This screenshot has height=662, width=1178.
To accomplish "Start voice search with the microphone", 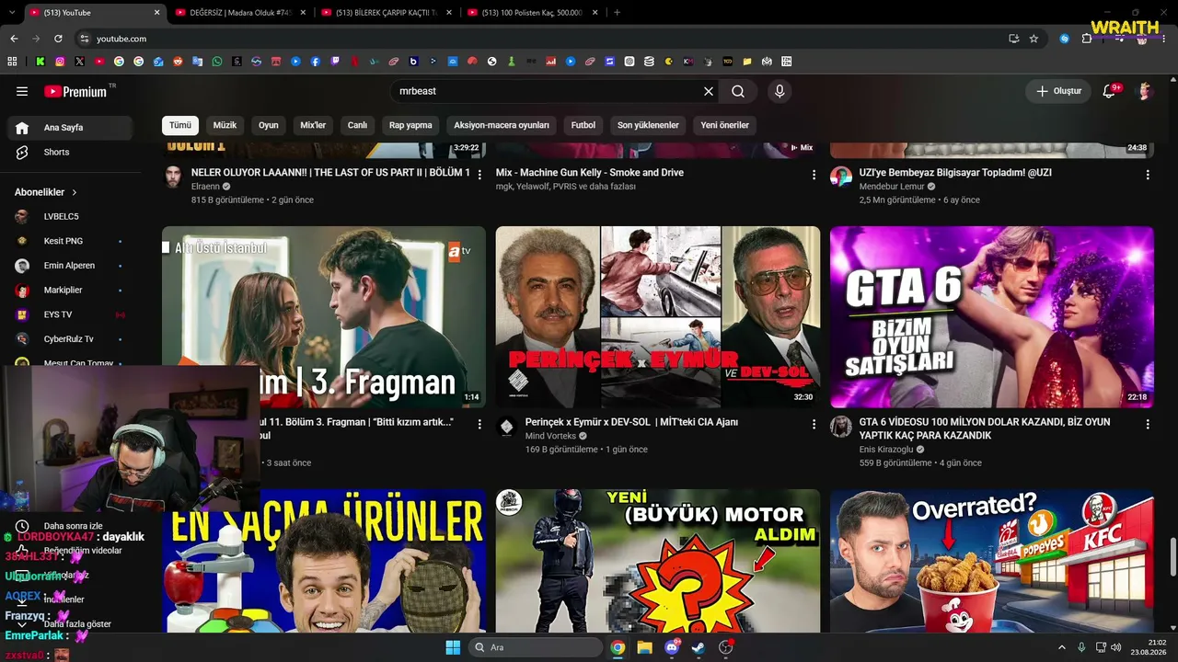I will 780,91.
